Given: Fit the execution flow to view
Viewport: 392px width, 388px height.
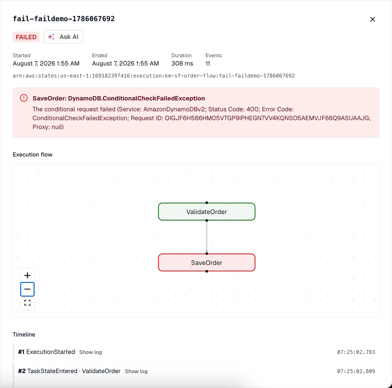Looking at the screenshot, I should 28,303.
